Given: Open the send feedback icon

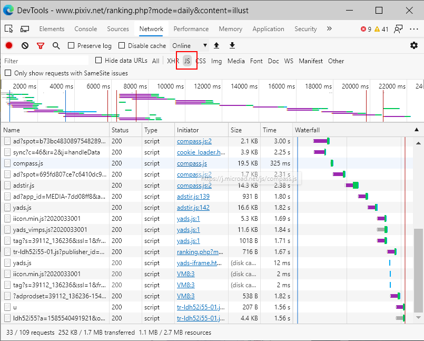Looking at the screenshot, I should (398, 29).
